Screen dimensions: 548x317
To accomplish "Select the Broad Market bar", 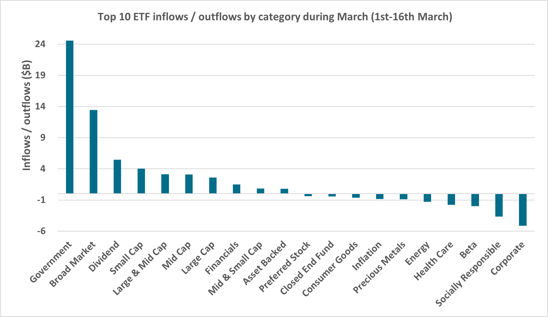I will tap(93, 151).
